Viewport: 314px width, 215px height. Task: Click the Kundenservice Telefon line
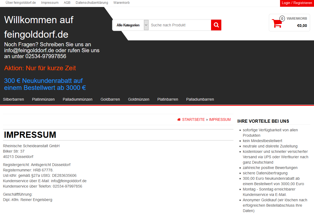tap(43, 186)
